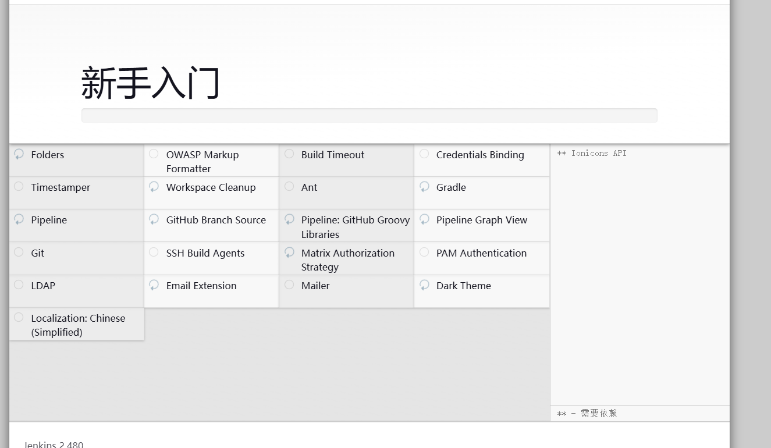Click the pending circle icon beside SSH Build Agents
The width and height of the screenshot is (771, 448).
154,252
